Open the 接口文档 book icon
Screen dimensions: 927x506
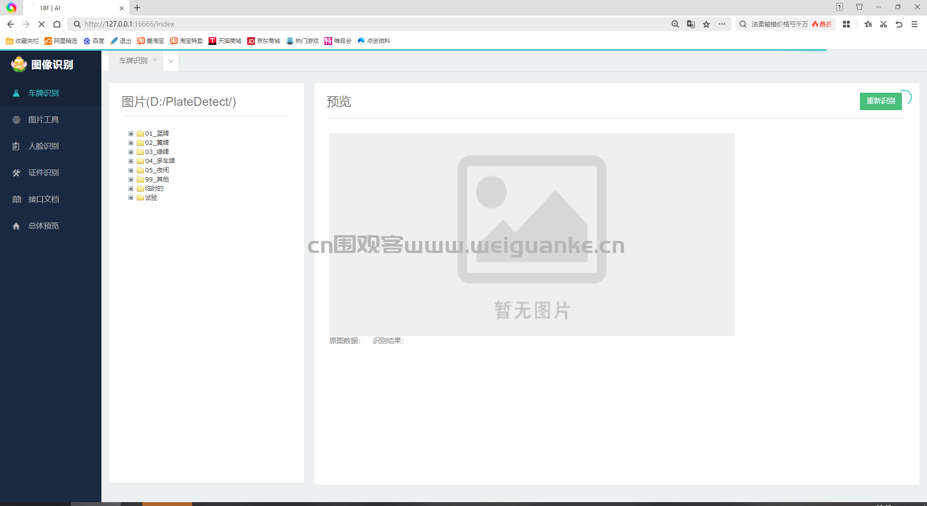click(16, 199)
